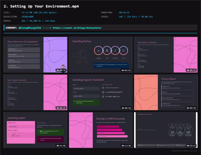Click the SIZE label

(x=7, y=12)
